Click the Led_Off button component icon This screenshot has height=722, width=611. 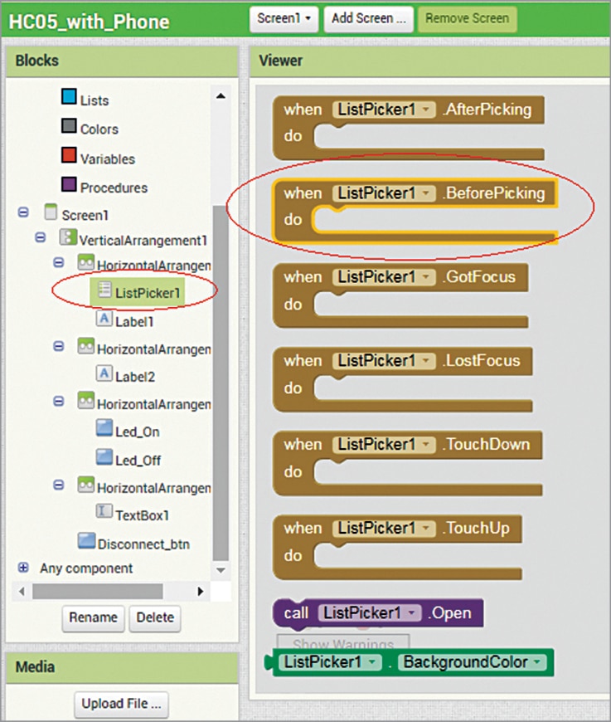(104, 459)
